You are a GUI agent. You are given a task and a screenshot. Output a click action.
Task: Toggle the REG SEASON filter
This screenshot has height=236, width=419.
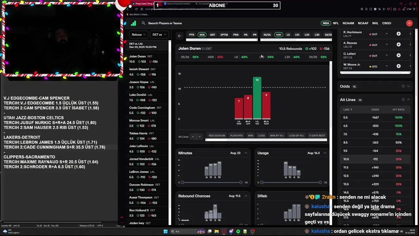coord(217,135)
